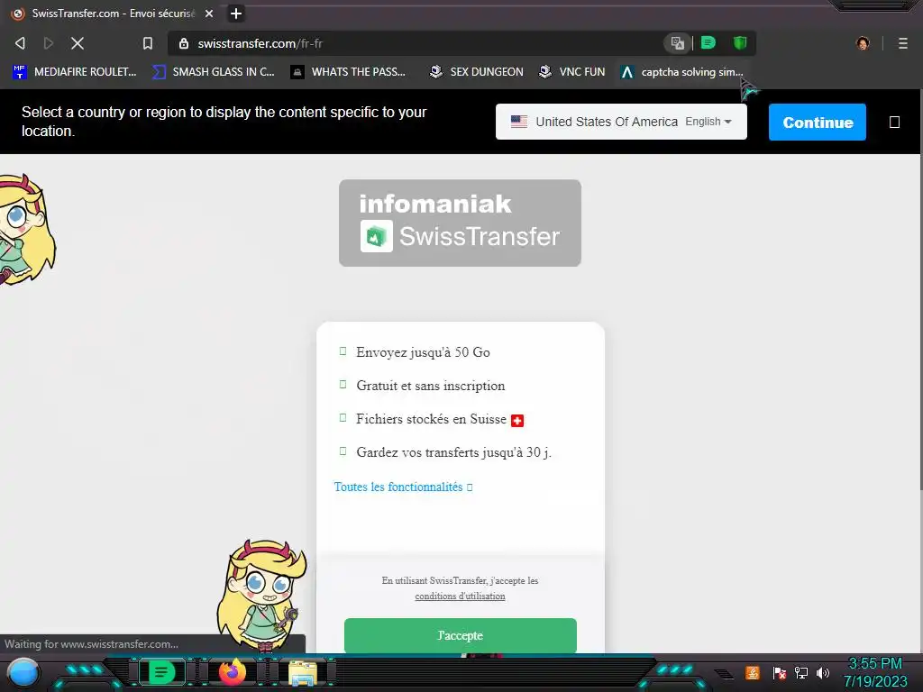923x692 pixels.
Task: Click the Windows Start orb
Action: pyautogui.click(x=23, y=672)
